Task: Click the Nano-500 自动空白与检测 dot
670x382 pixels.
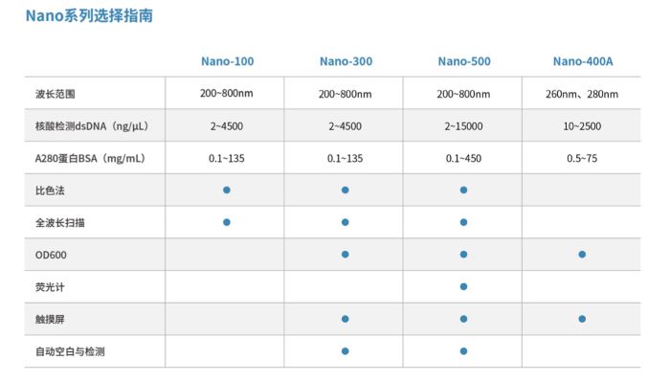Action: (463, 351)
